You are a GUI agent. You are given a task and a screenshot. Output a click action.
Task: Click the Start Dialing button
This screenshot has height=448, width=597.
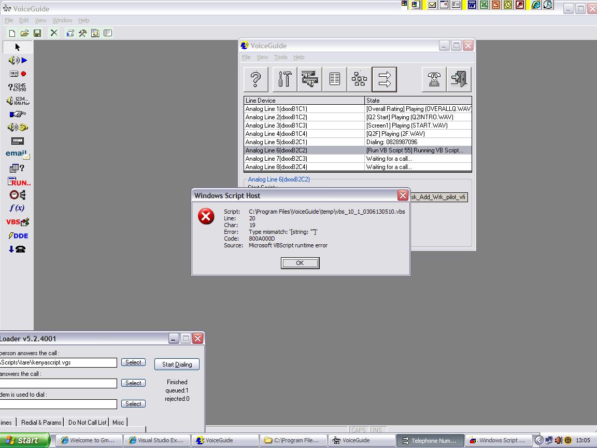[177, 364]
